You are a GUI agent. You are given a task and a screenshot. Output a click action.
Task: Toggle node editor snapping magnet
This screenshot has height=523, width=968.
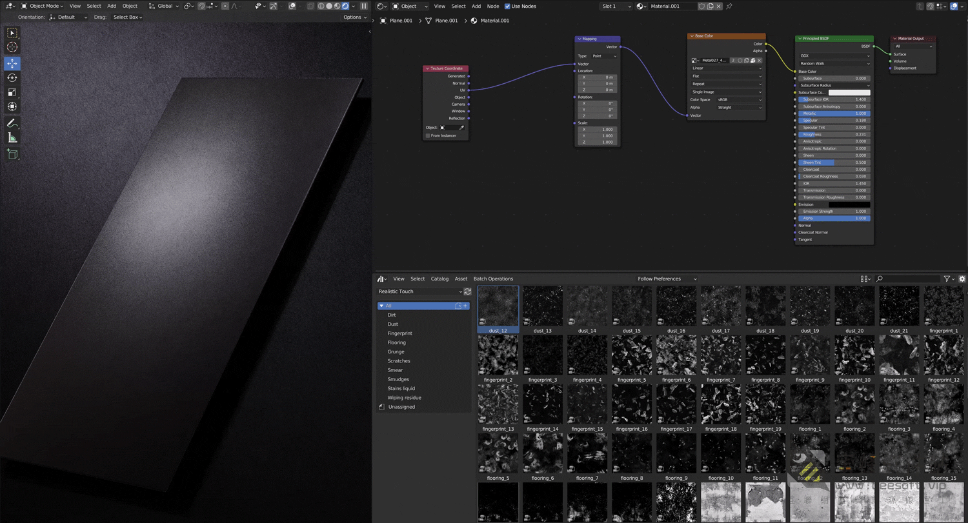point(930,6)
